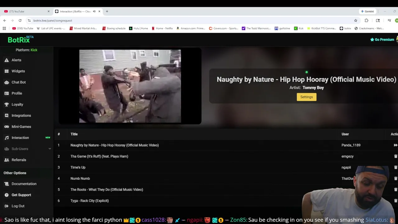Viewport: 398px width, 224px height.
Task: Open the Covers.com Sports bookmark
Action: [224, 28]
